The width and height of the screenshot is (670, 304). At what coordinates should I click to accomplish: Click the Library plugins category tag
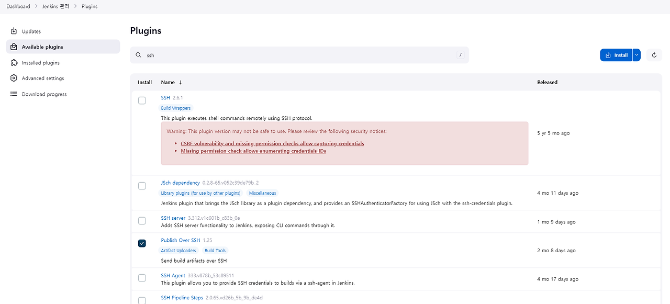pyautogui.click(x=200, y=193)
